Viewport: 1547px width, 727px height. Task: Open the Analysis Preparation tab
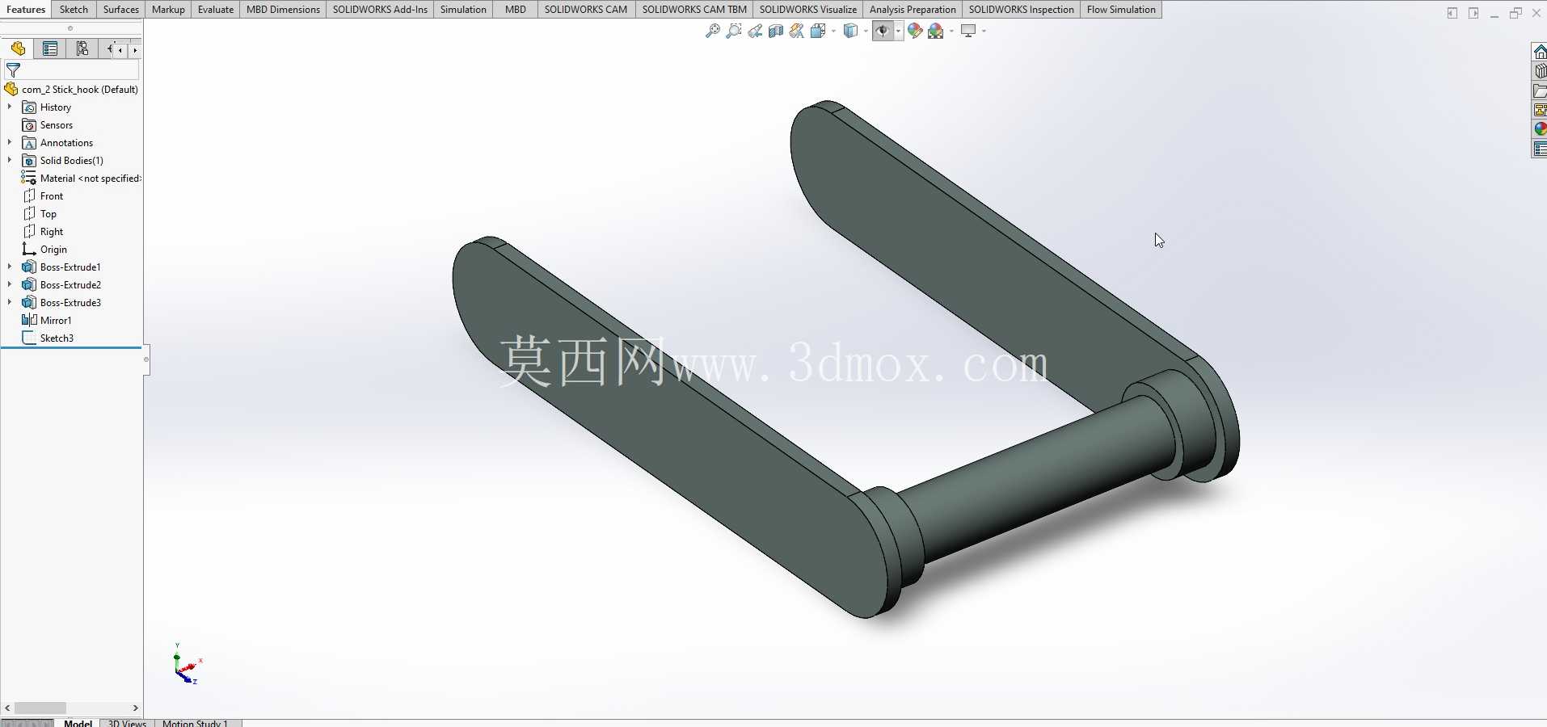[x=913, y=9]
